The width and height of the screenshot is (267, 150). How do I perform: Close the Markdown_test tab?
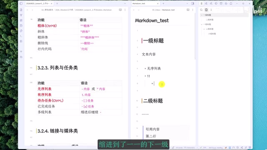[158, 3]
